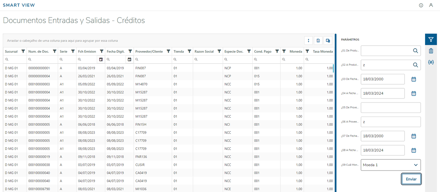This screenshot has width=440, height=192.
Task: Open the info icon in top bar
Action: 421,5
